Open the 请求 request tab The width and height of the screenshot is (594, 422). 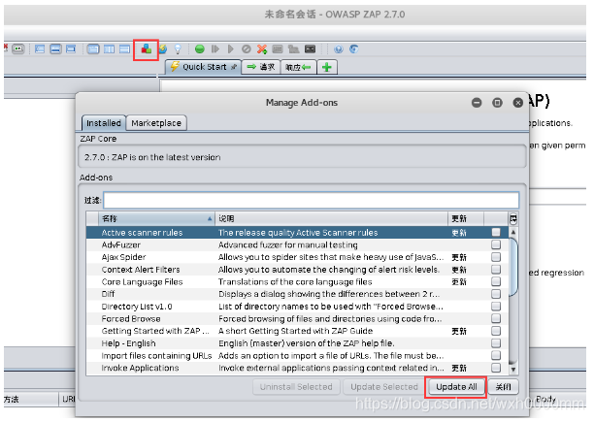click(x=261, y=67)
